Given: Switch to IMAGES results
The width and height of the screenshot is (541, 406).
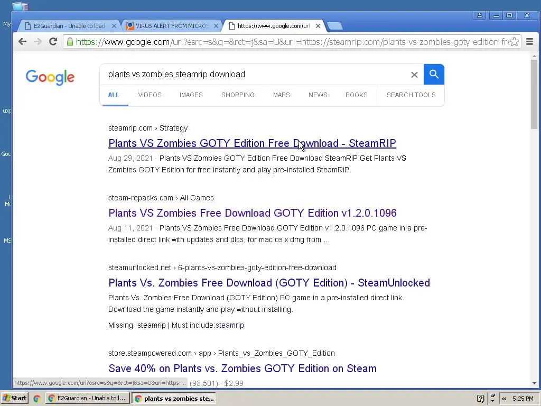Looking at the screenshot, I should point(191,95).
